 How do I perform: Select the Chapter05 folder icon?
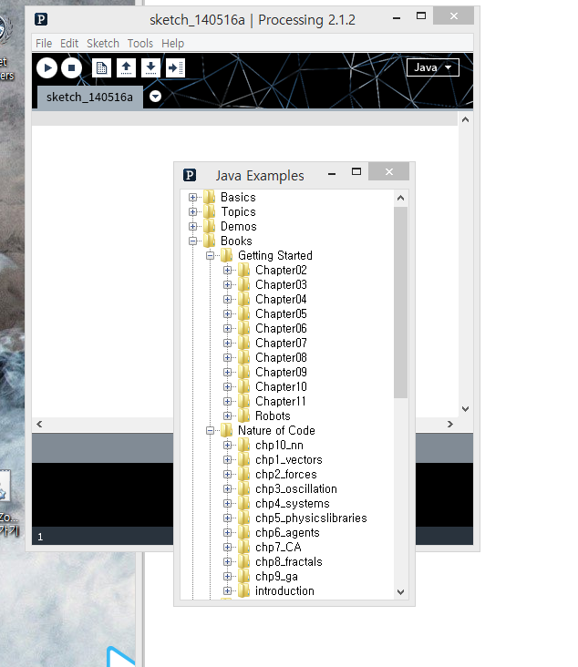tap(244, 314)
